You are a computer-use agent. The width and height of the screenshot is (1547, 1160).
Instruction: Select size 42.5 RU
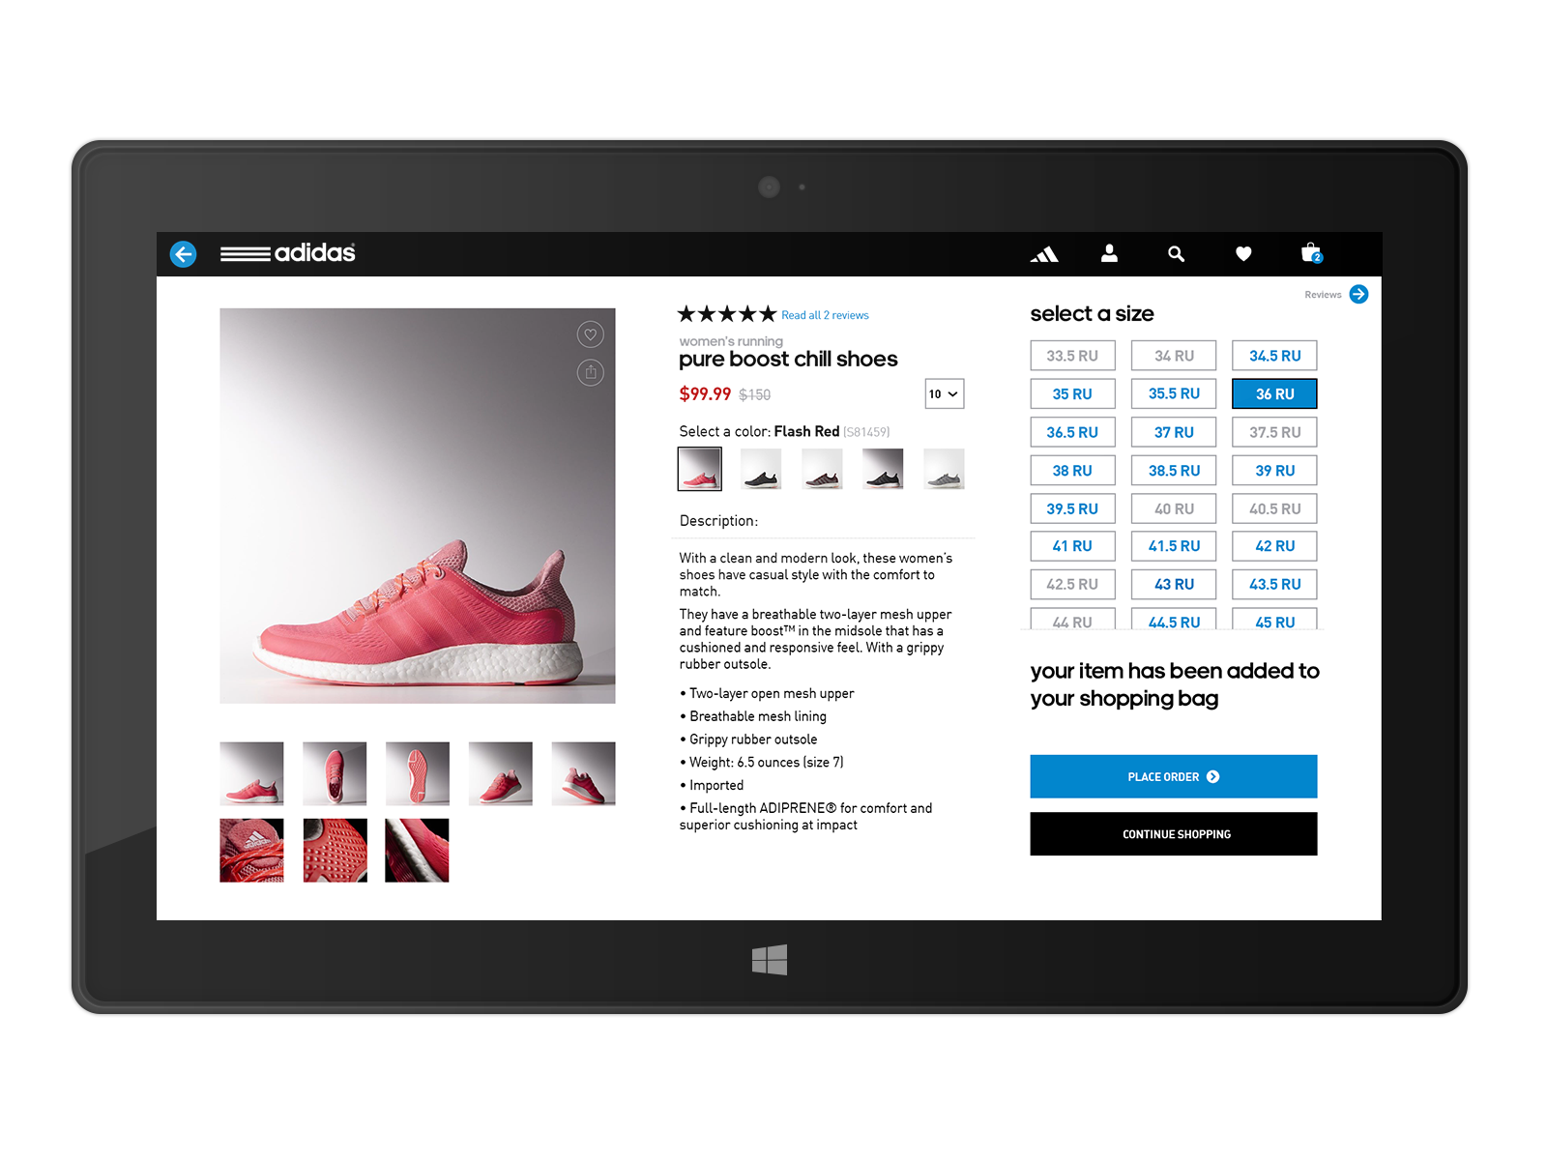(x=1072, y=584)
